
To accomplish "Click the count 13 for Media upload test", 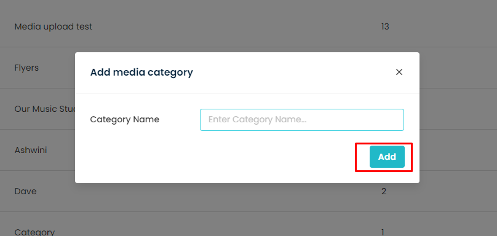I will (385, 26).
